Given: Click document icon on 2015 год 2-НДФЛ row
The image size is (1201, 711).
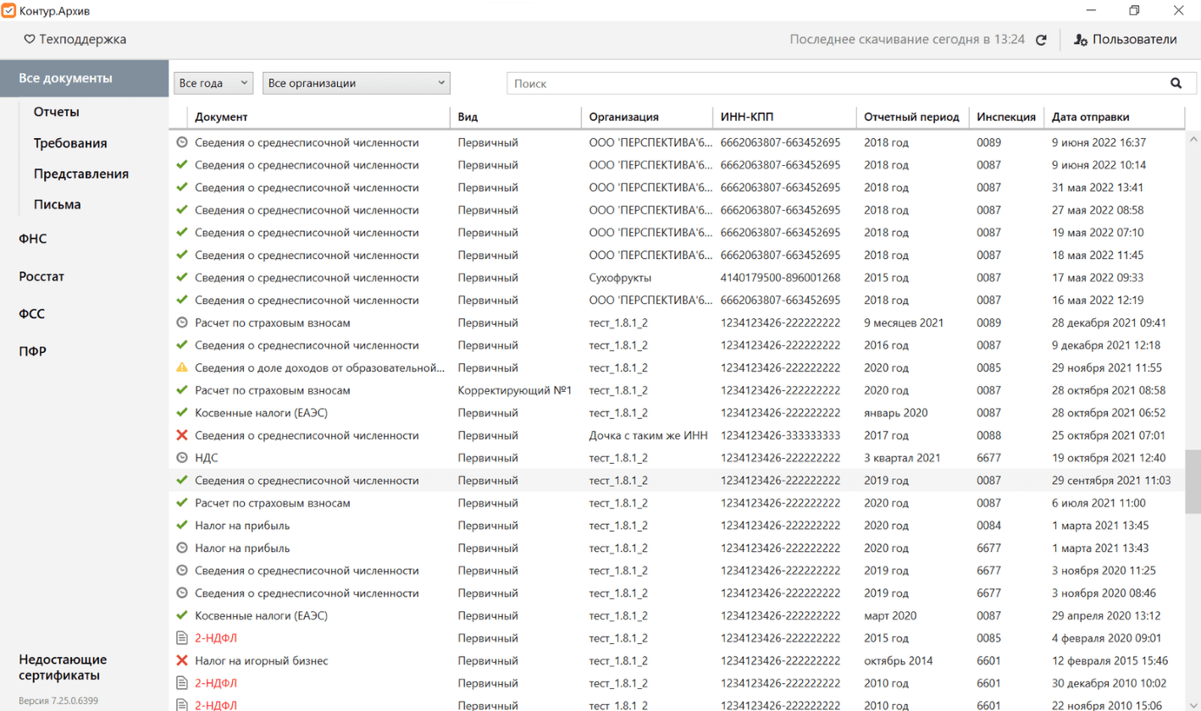Looking at the screenshot, I should pyautogui.click(x=181, y=638).
